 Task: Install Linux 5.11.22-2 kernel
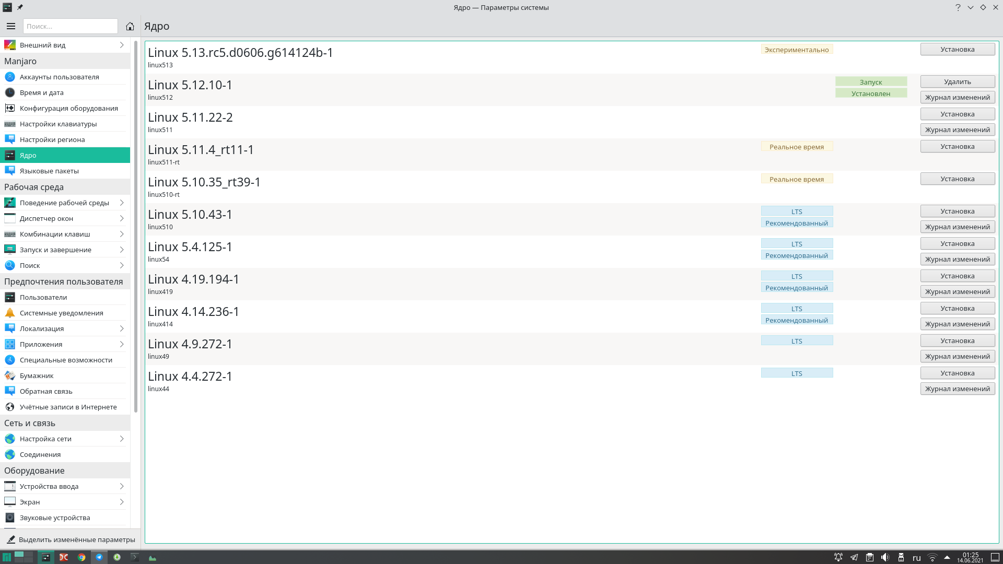958,114
